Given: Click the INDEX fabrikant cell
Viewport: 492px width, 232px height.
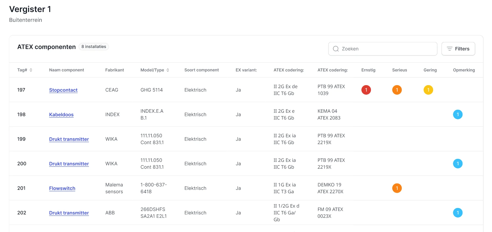Looking at the screenshot, I should (x=112, y=114).
